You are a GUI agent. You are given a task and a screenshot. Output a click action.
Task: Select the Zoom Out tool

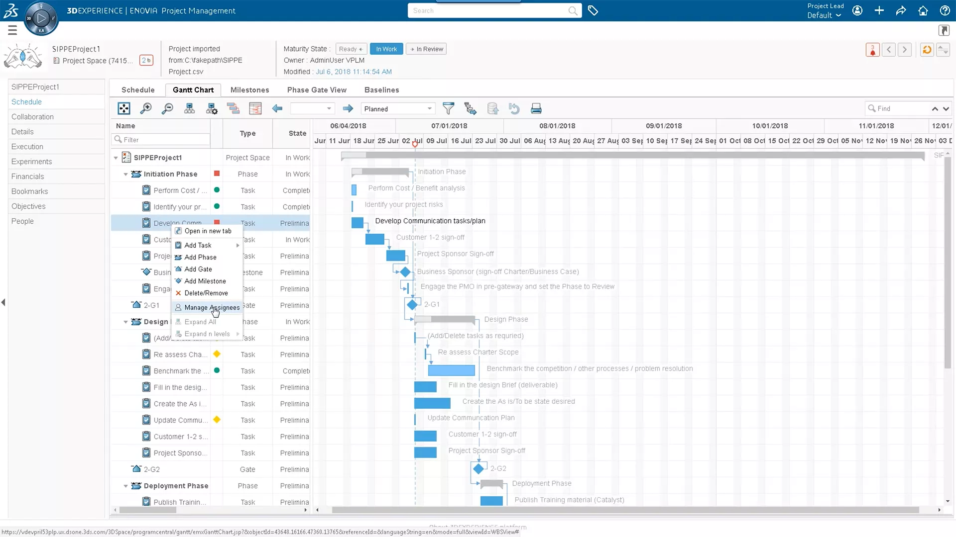(x=167, y=108)
